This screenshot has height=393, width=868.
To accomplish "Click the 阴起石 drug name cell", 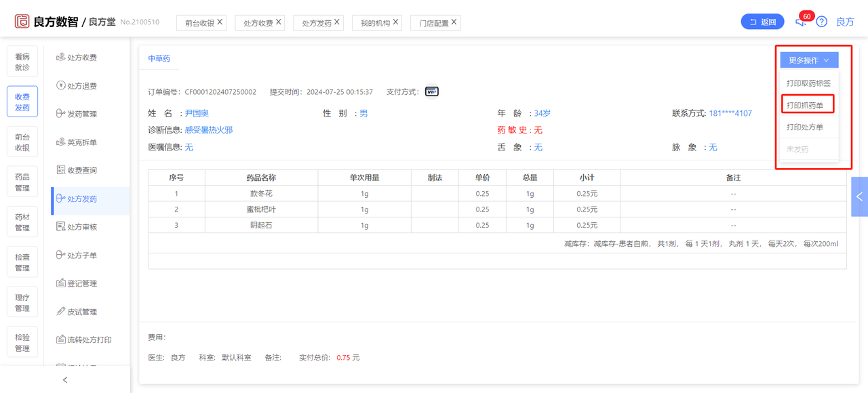I will pyautogui.click(x=261, y=225).
